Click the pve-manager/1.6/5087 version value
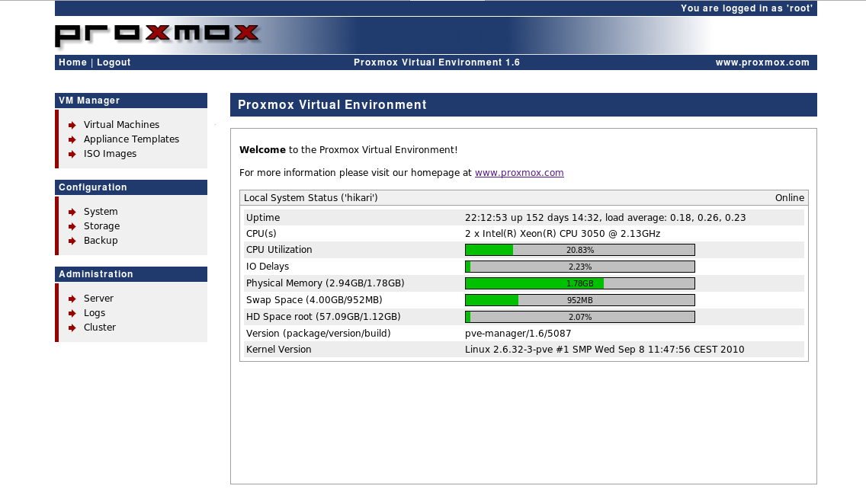 pyautogui.click(x=518, y=334)
